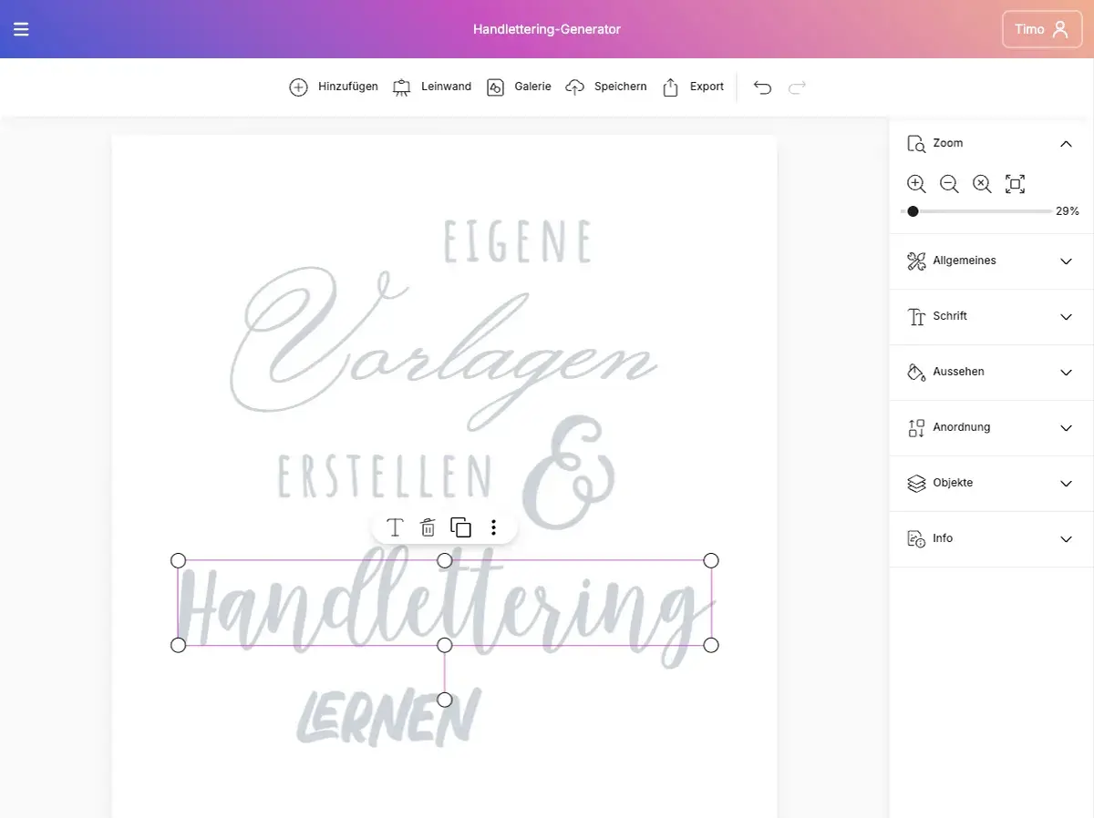1094x818 pixels.
Task: Reset zoom with the x magnifier
Action: click(x=982, y=184)
